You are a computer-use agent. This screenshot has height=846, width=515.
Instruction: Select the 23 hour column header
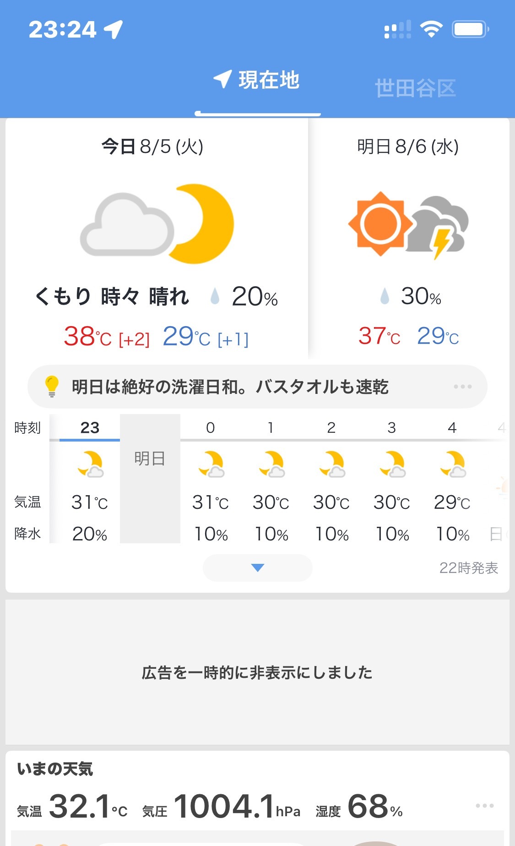click(90, 428)
